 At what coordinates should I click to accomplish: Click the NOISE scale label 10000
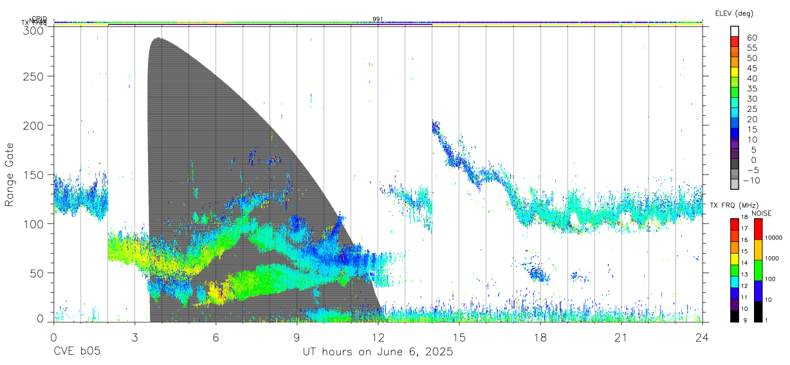pos(774,238)
